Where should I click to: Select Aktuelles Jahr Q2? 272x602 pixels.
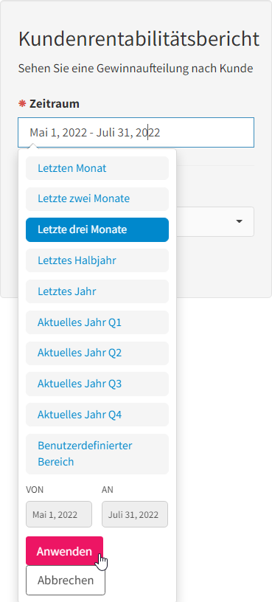[97, 353]
